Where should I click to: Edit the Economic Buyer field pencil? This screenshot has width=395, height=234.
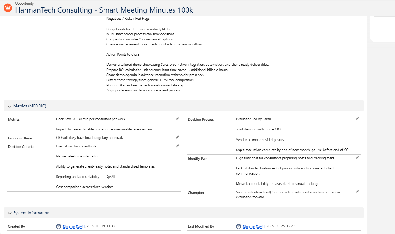tap(177, 137)
